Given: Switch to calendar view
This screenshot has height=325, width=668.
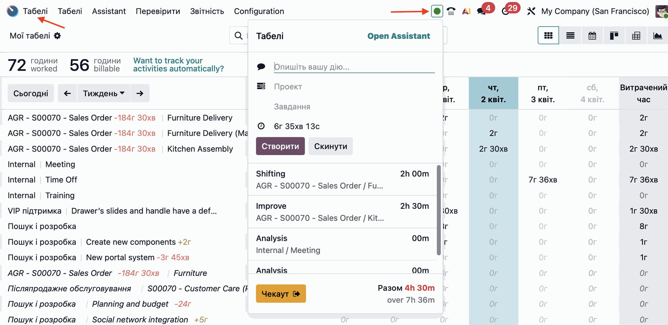Looking at the screenshot, I should click(592, 35).
